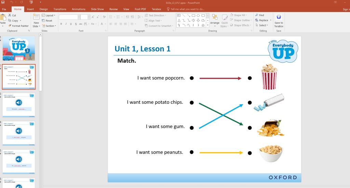
Task: Align text right in Paragraph group
Action: pos(121,24)
